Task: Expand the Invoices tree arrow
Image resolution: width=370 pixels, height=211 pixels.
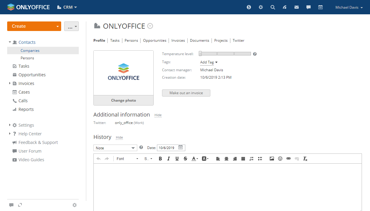Action: 10,83
